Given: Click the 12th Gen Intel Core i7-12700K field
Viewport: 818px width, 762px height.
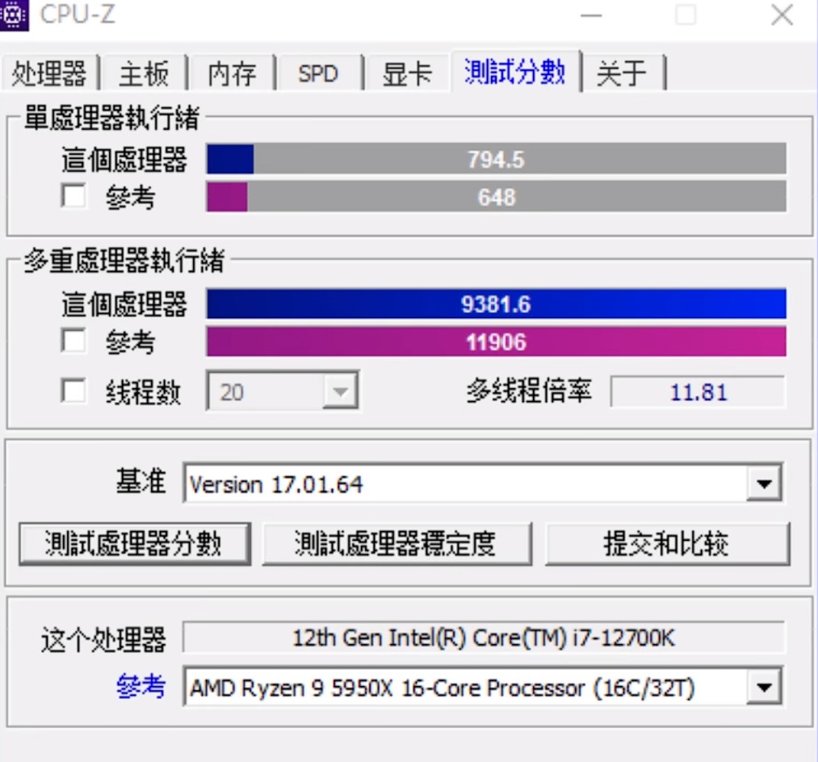Looking at the screenshot, I should [x=484, y=638].
